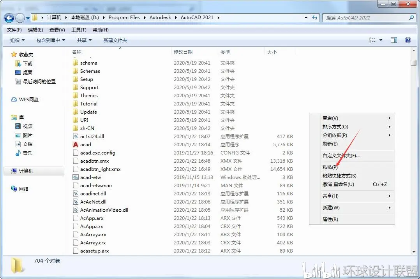The image size is (420, 279).
Task: Click the refresh button beside the address bar
Action: [315, 18]
